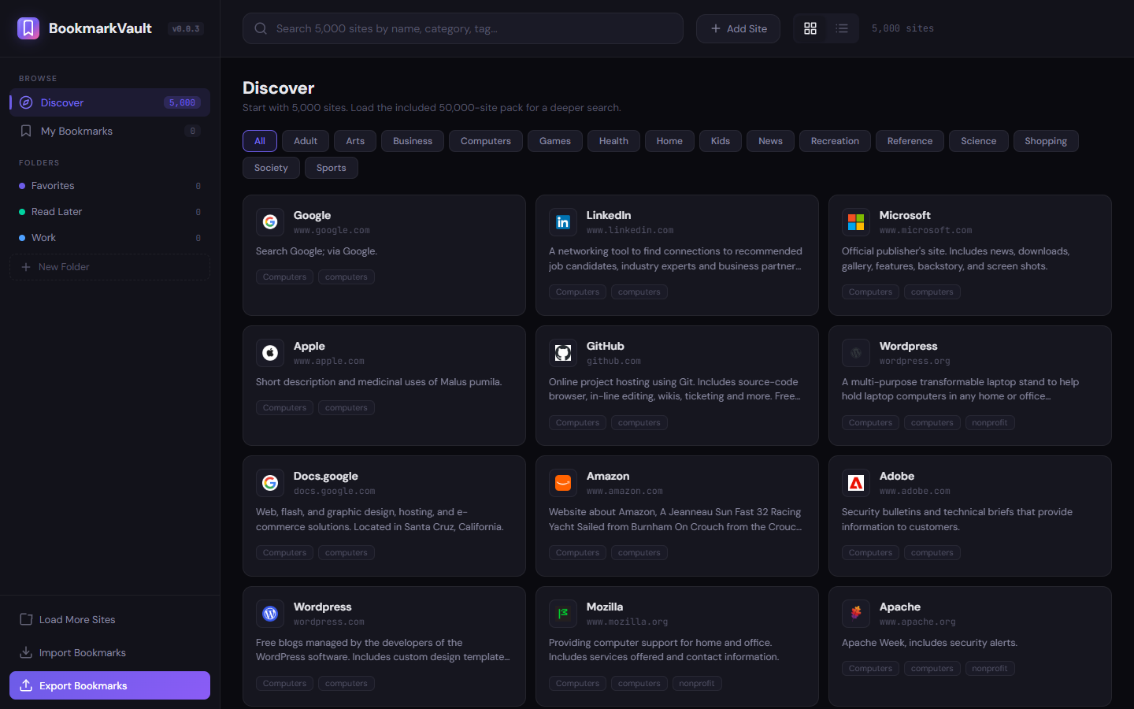Click the Amazon orange icon

tap(563, 483)
